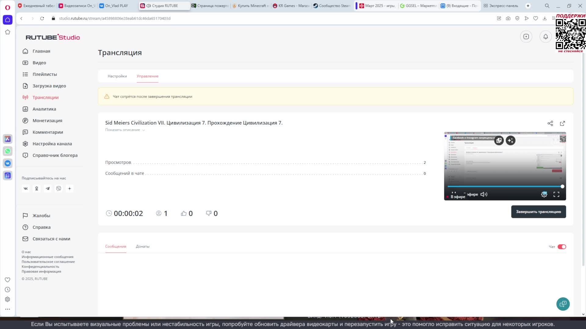Open RUTUBE VK social link icon
The height and width of the screenshot is (329, 586).
pyautogui.click(x=26, y=189)
